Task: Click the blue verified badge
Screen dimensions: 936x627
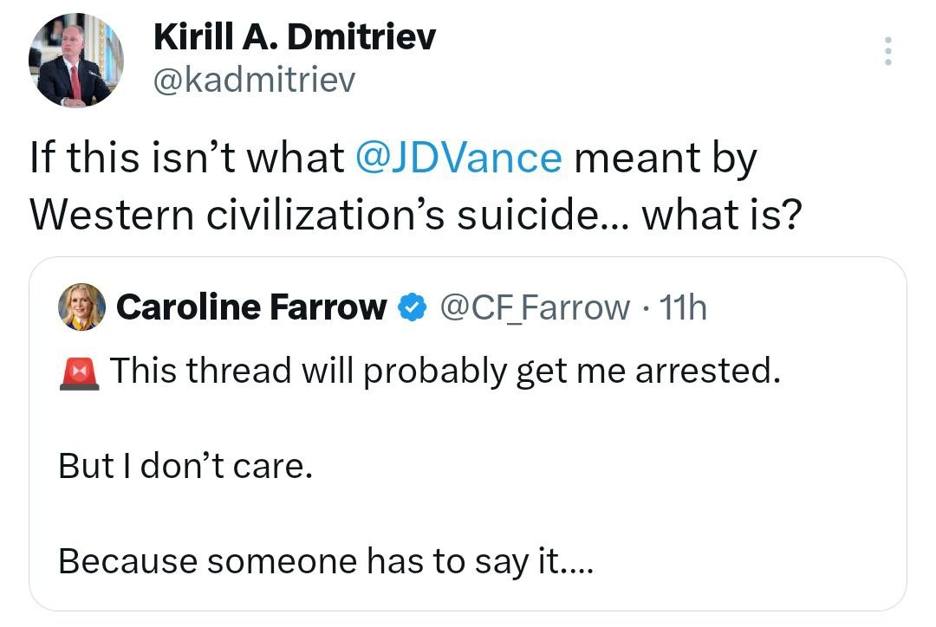Action: pyautogui.click(x=412, y=307)
